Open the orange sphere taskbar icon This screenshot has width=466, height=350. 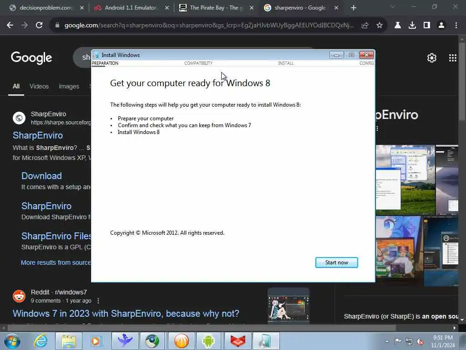181,341
